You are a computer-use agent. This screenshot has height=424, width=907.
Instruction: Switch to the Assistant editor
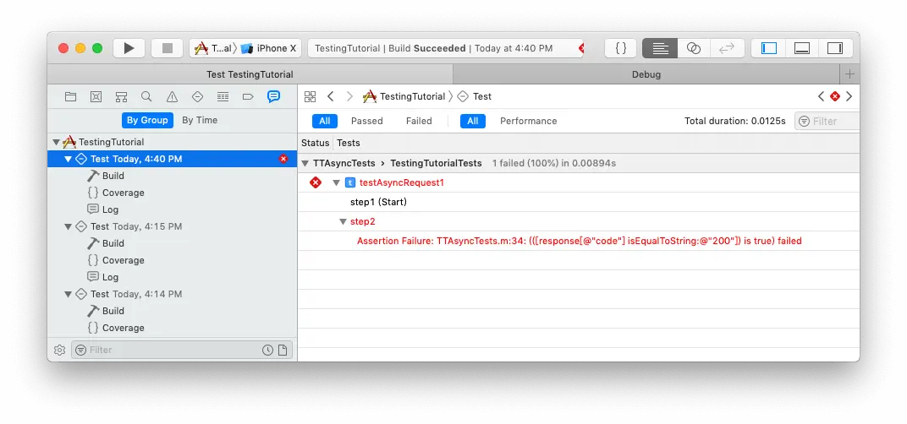click(694, 48)
